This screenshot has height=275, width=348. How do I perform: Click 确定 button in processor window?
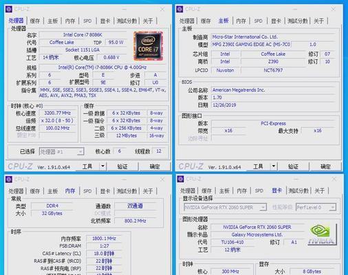[155, 166]
